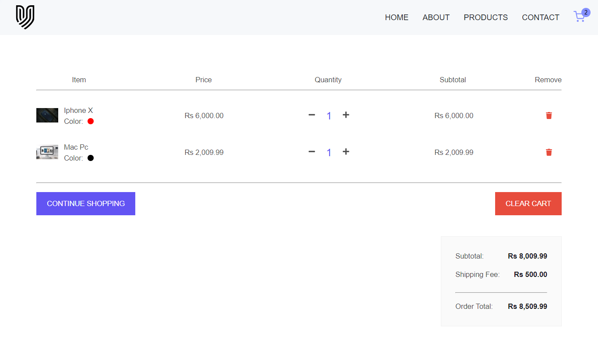The width and height of the screenshot is (598, 343).
Task: Click the black color dot for Mac Pc
Action: point(91,158)
